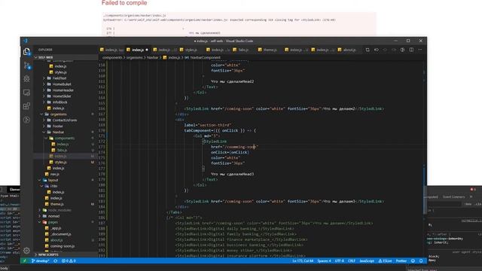Image resolution: width=482 pixels, height=271 pixels.
Task: Open the Source Control view
Action: [x=27, y=65]
